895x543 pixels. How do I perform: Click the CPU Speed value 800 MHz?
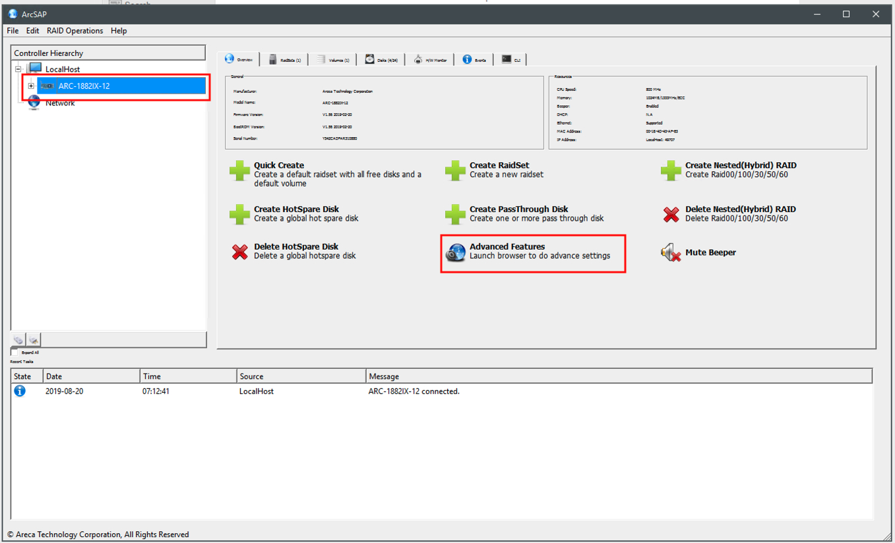[655, 89]
